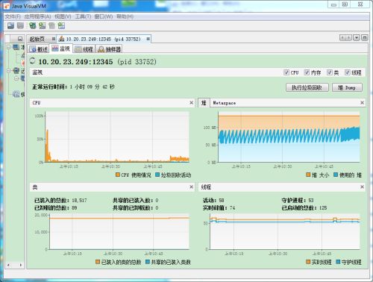Close the 10.20.23.249:12345 tab with its X
Image resolution: width=373 pixels, height=282 pixels.
pyautogui.click(x=148, y=39)
